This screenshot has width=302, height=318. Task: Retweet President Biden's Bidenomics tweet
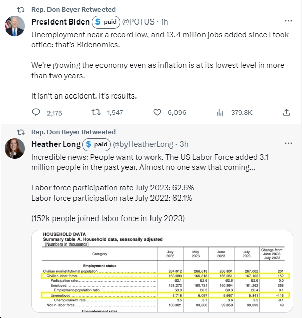pos(96,112)
